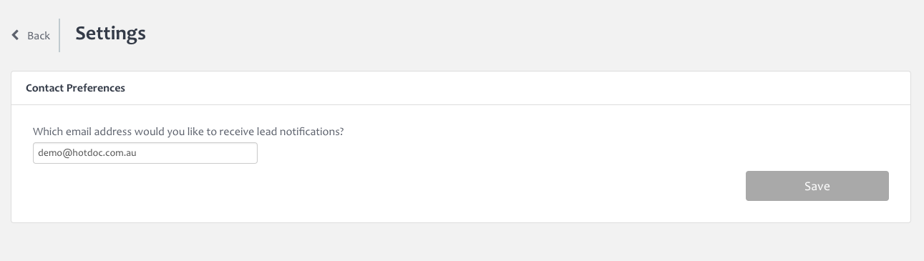Screen dimensions: 924x261
Task: Click the word Back in the header
Action: (x=39, y=36)
